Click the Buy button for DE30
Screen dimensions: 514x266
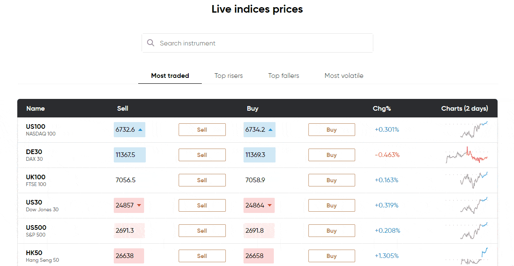[x=332, y=155]
